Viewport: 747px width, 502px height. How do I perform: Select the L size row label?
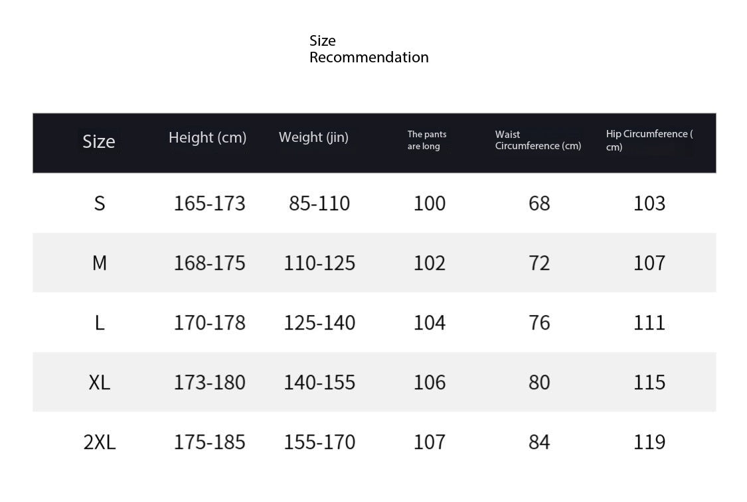pyautogui.click(x=100, y=323)
